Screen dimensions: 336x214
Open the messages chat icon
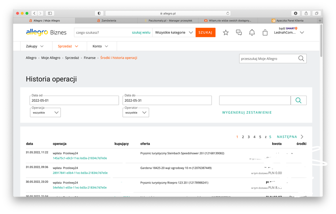point(239,33)
